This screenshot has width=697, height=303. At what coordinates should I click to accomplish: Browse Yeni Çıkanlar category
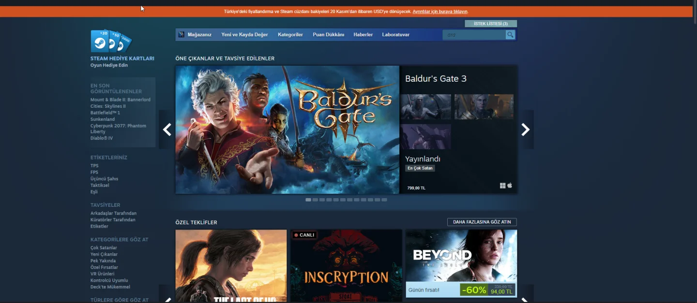click(x=104, y=254)
